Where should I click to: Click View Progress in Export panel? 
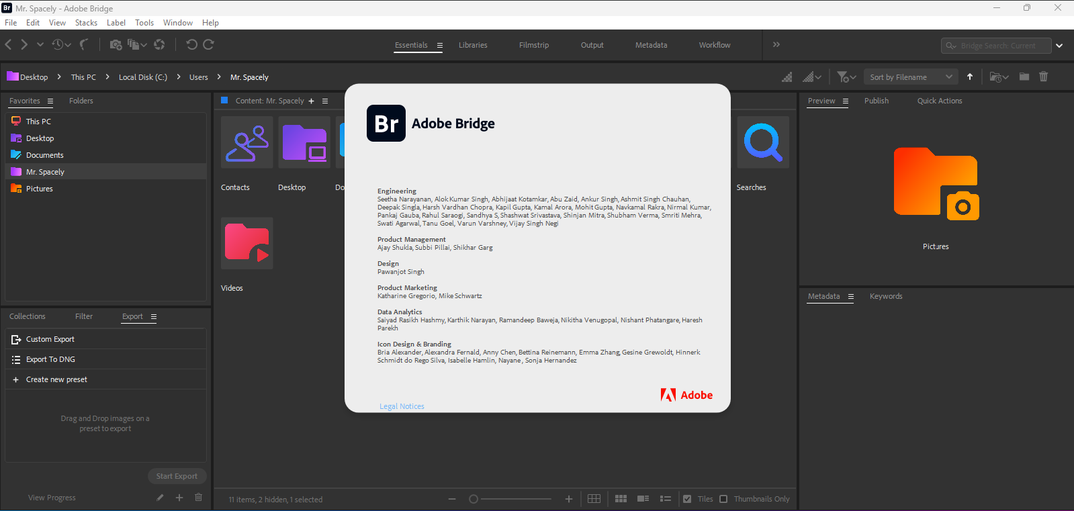click(52, 498)
